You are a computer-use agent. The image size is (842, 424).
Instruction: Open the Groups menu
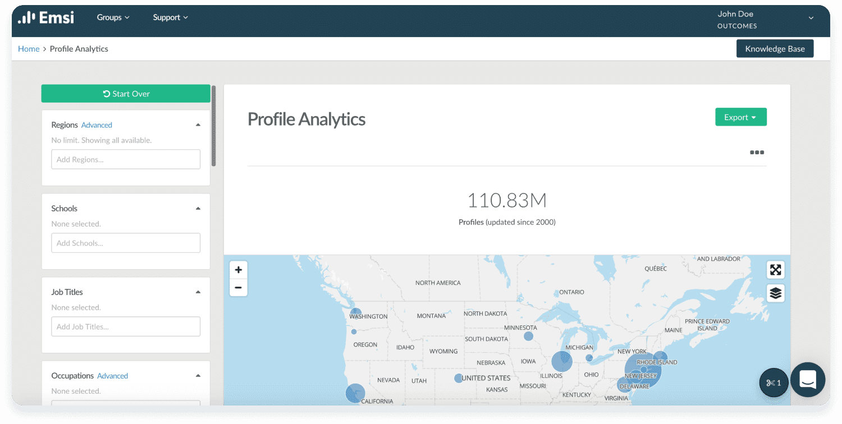click(113, 17)
